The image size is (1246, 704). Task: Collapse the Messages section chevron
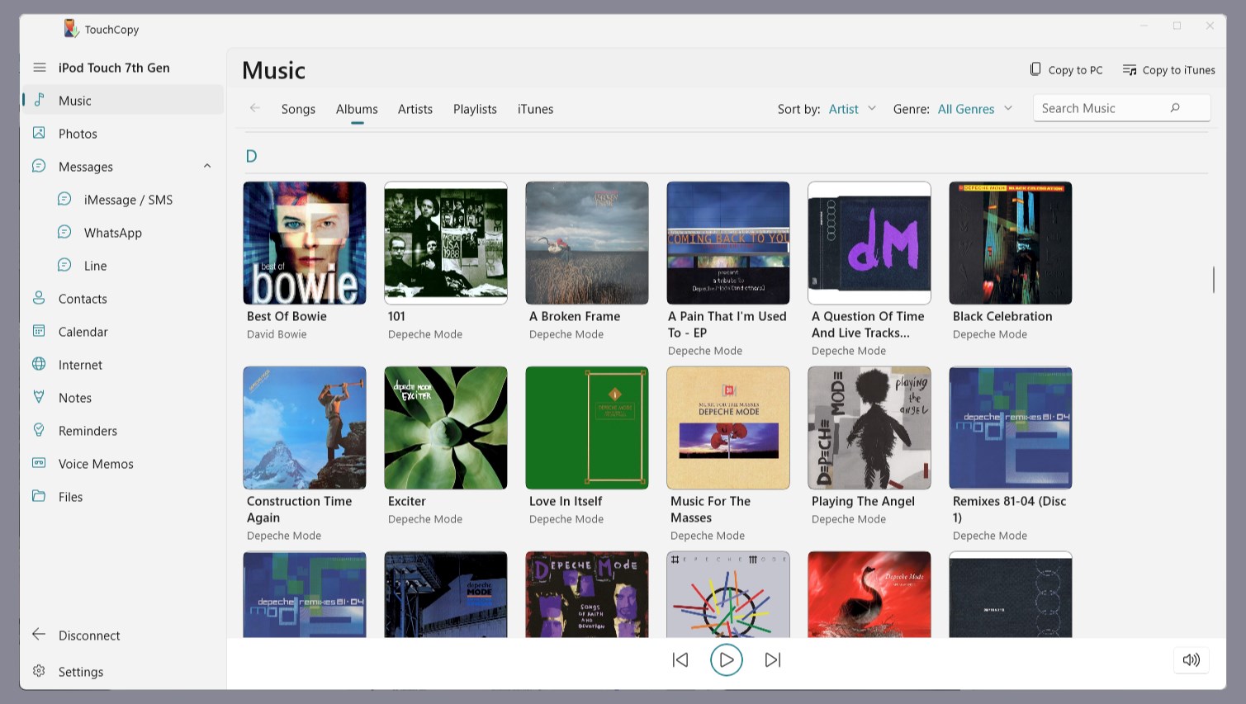207,166
